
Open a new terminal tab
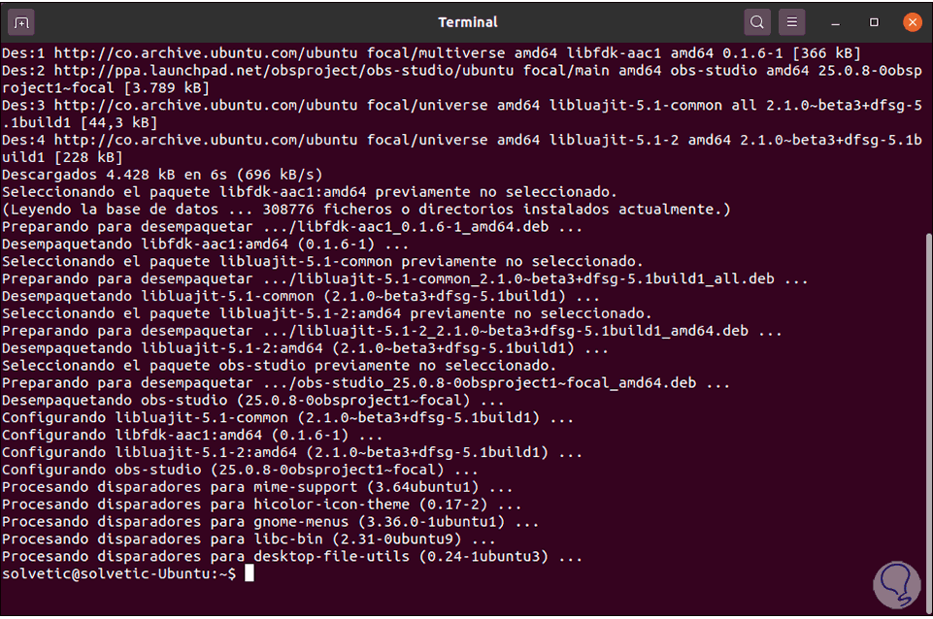(x=20, y=21)
